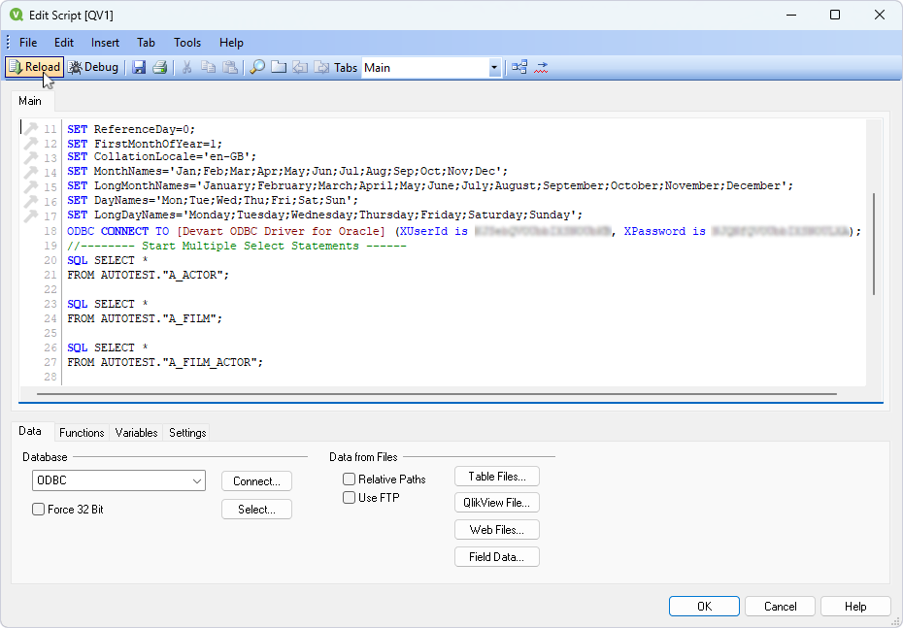Open the Insert menu
The width and height of the screenshot is (903, 628).
coord(105,43)
